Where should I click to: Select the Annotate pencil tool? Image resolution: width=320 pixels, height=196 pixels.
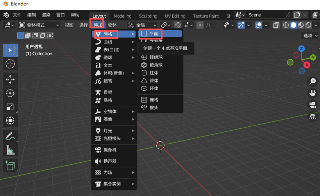coord(10,136)
